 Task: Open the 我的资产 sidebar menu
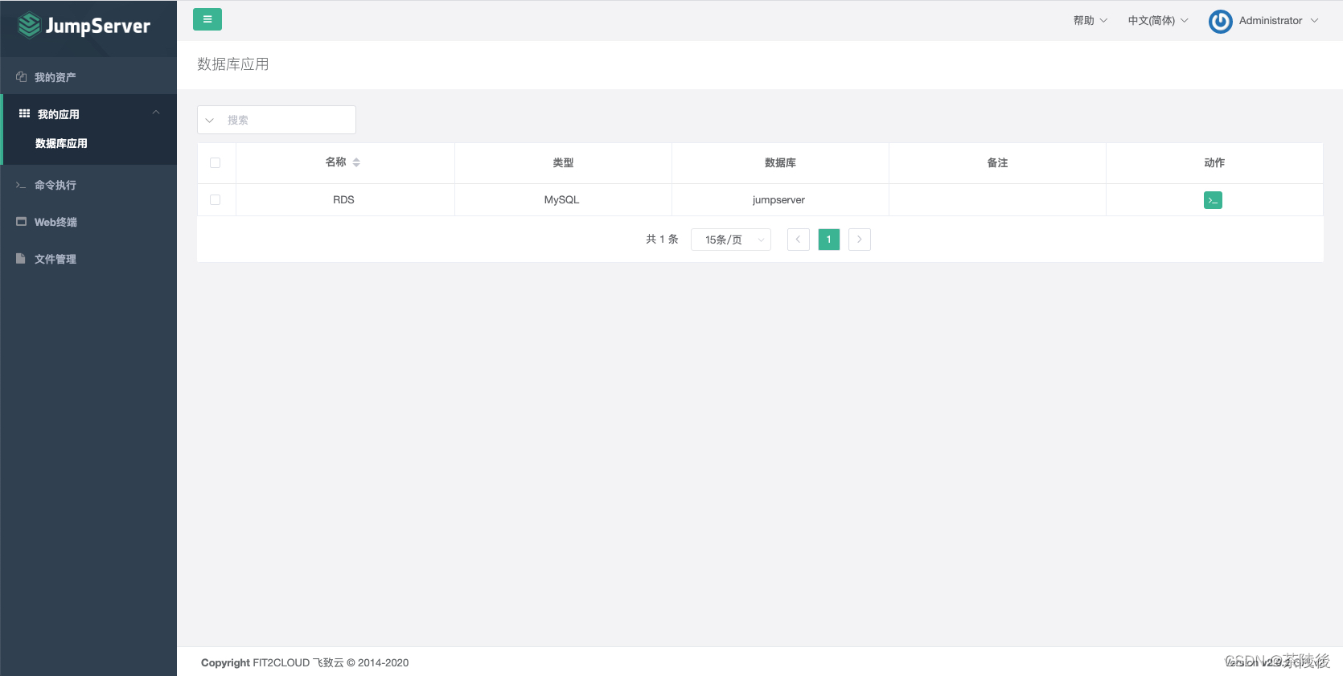tap(88, 77)
